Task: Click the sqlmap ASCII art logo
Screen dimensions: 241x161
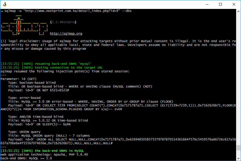Action: pos(25,25)
